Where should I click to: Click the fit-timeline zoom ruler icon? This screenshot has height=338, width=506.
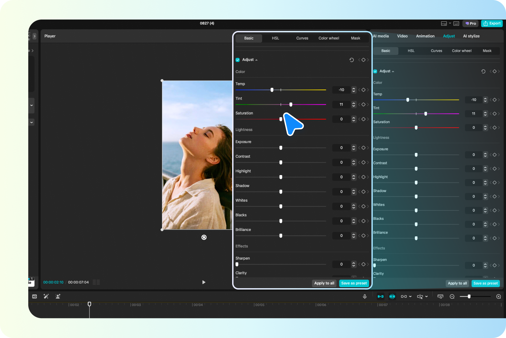[440, 297]
